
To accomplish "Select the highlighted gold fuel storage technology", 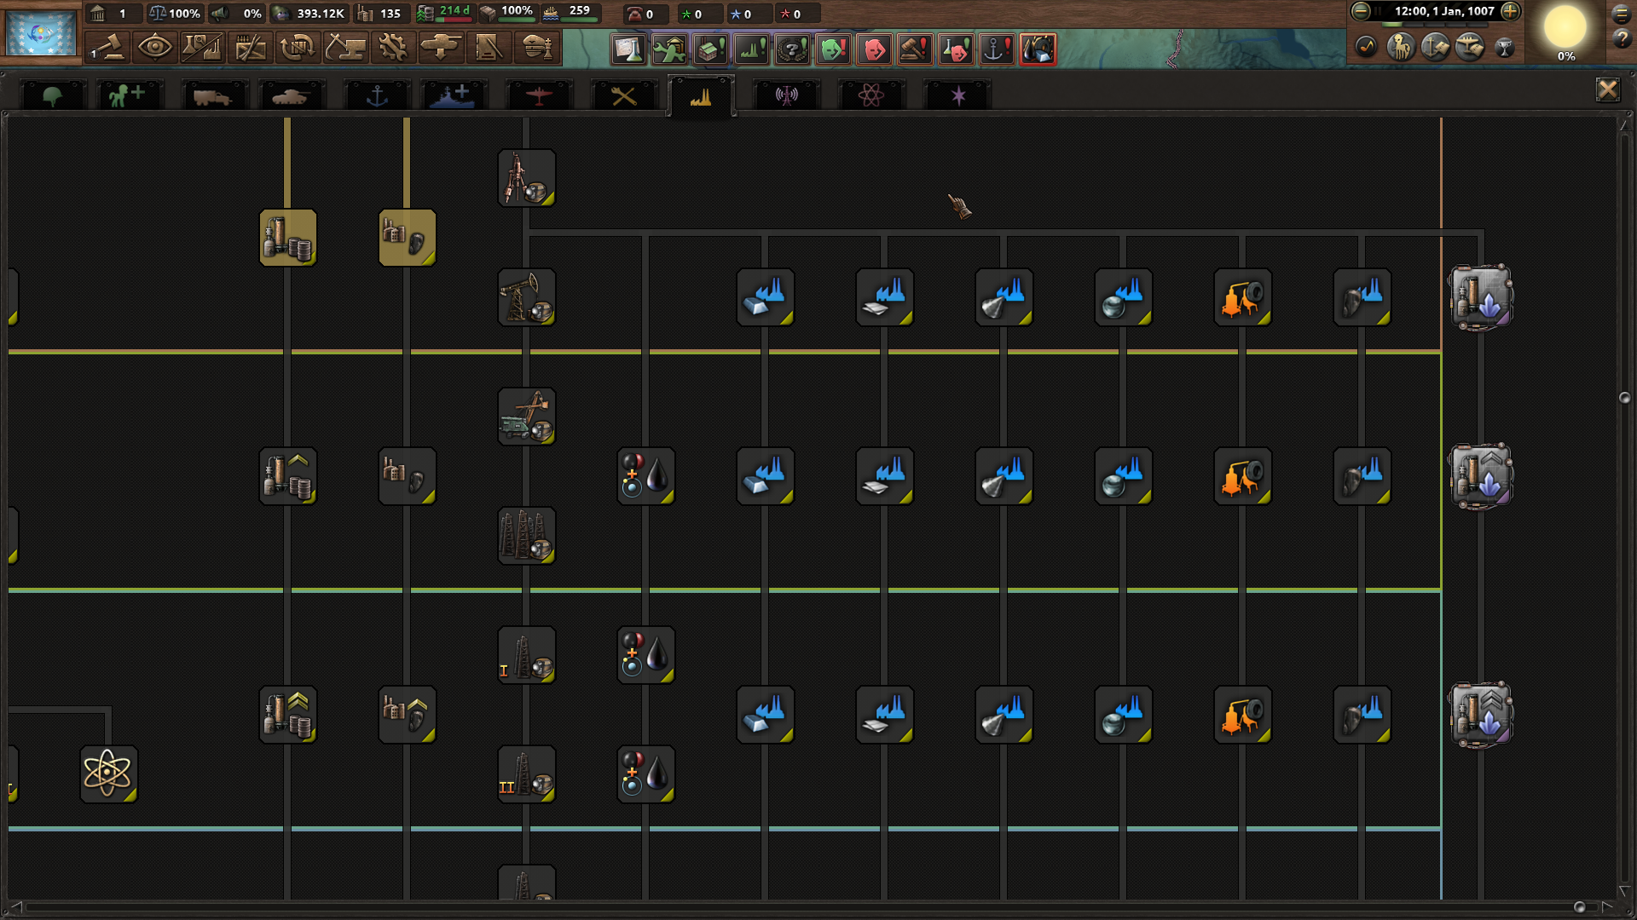I will [288, 238].
